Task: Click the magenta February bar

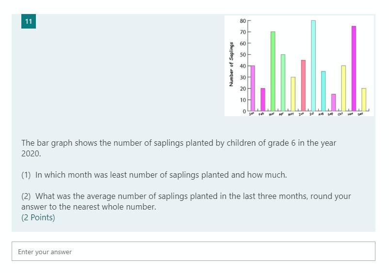Action: pyautogui.click(x=263, y=99)
